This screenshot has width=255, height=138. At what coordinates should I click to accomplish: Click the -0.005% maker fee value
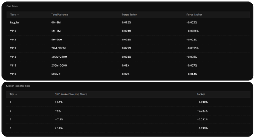click(x=192, y=57)
